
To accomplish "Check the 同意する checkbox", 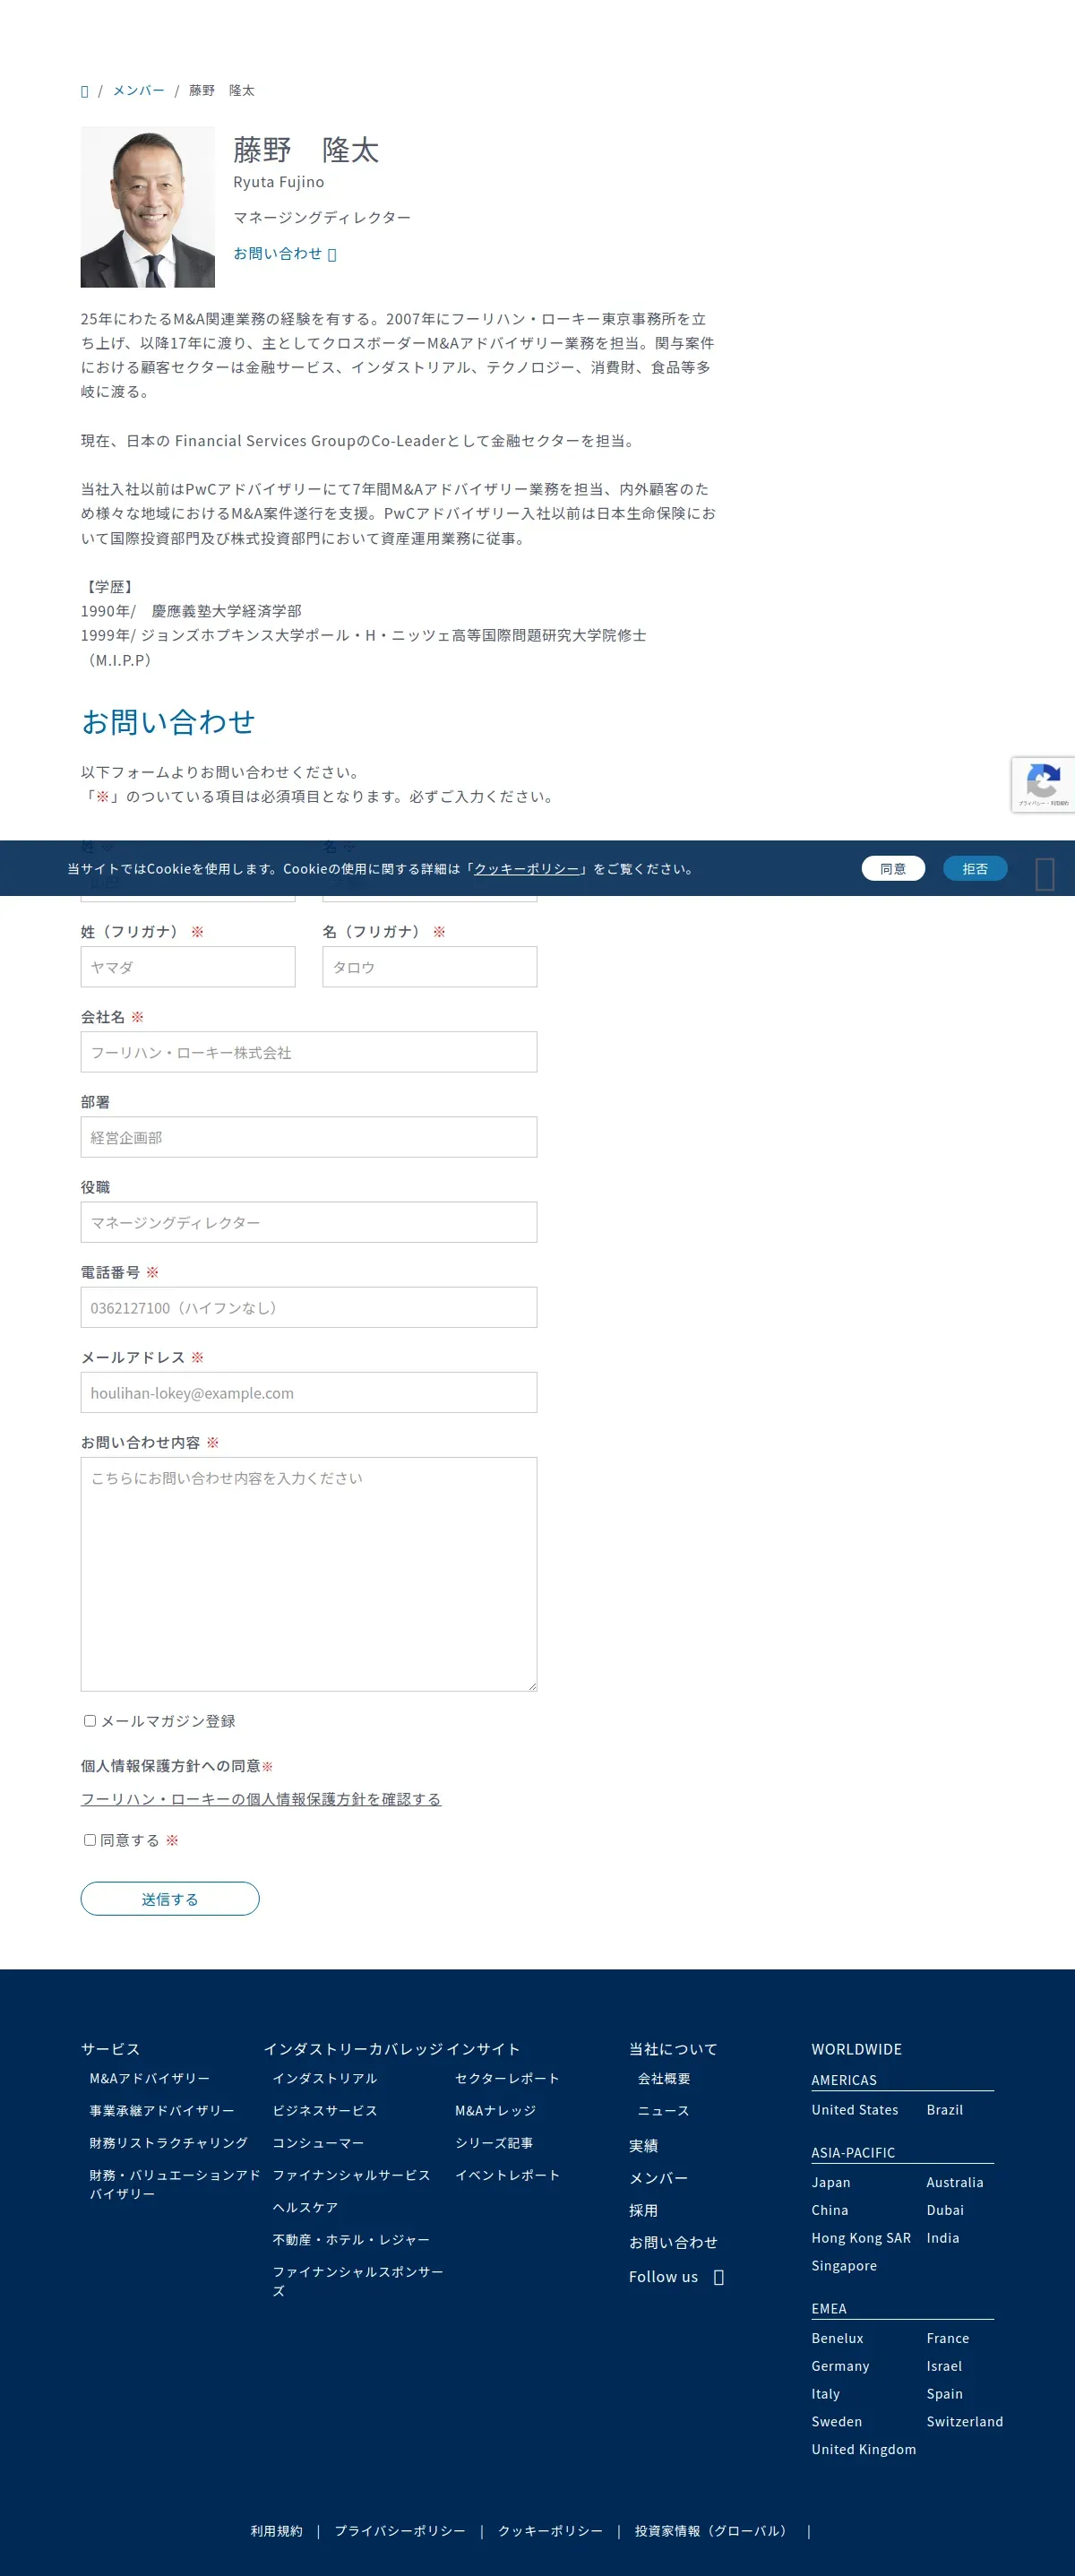I will point(90,1840).
